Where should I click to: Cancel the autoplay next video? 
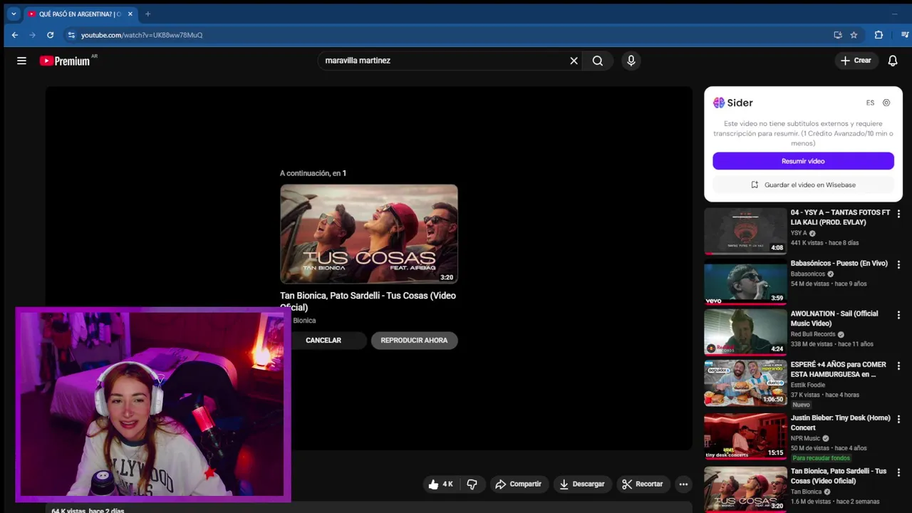[323, 341]
